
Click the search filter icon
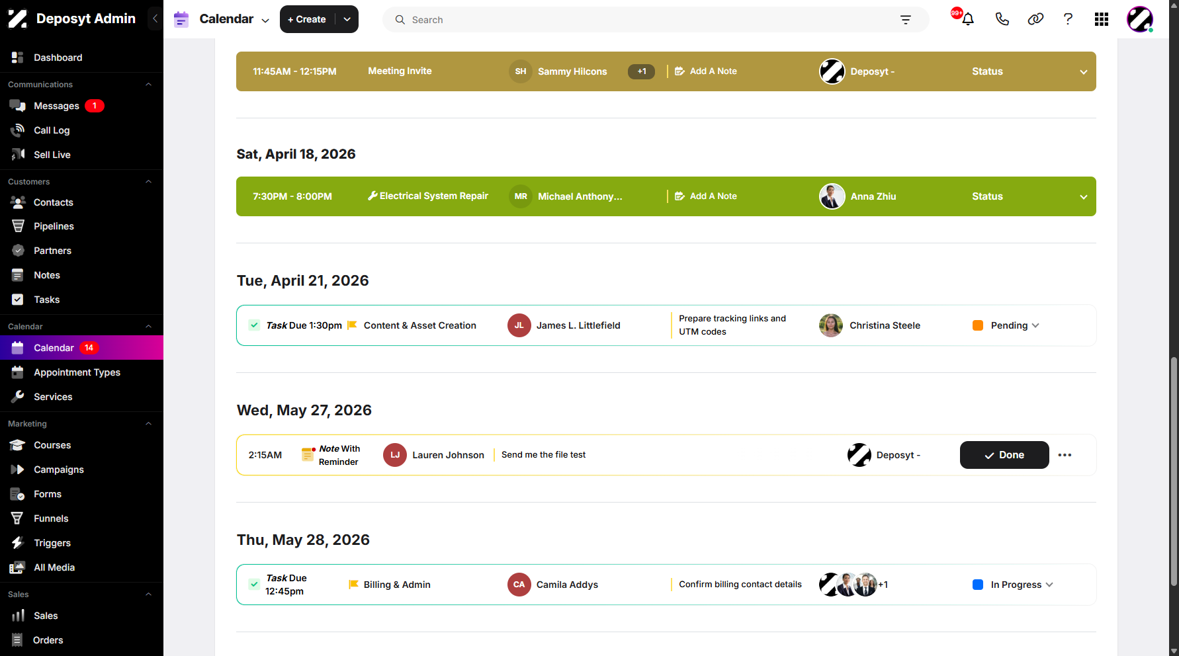pyautogui.click(x=906, y=20)
